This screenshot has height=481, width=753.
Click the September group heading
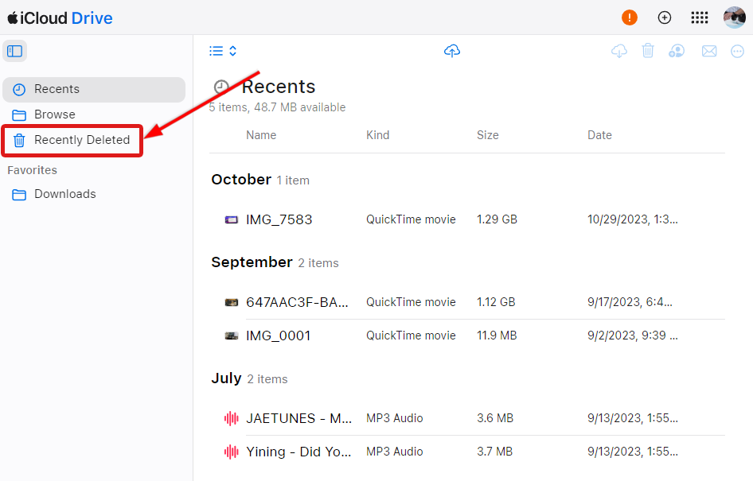click(252, 262)
